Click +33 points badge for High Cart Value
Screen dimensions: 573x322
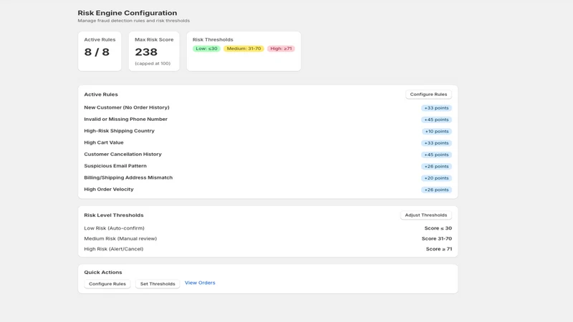click(436, 143)
